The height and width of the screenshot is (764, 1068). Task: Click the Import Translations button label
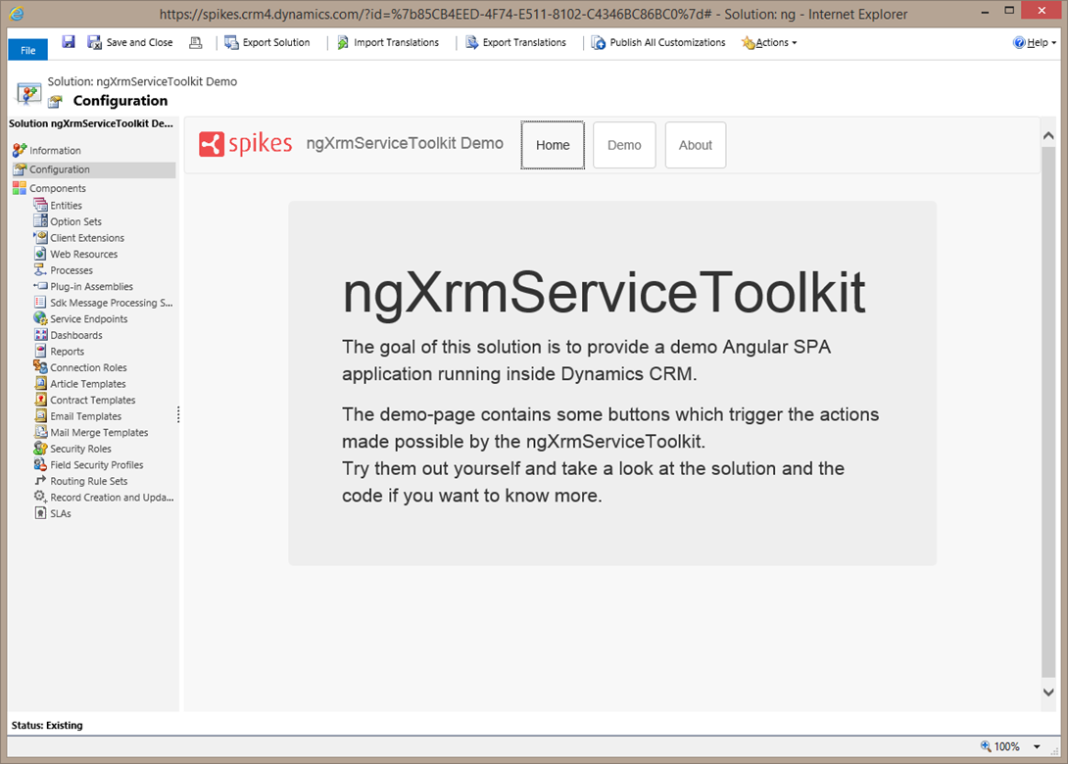(x=397, y=42)
